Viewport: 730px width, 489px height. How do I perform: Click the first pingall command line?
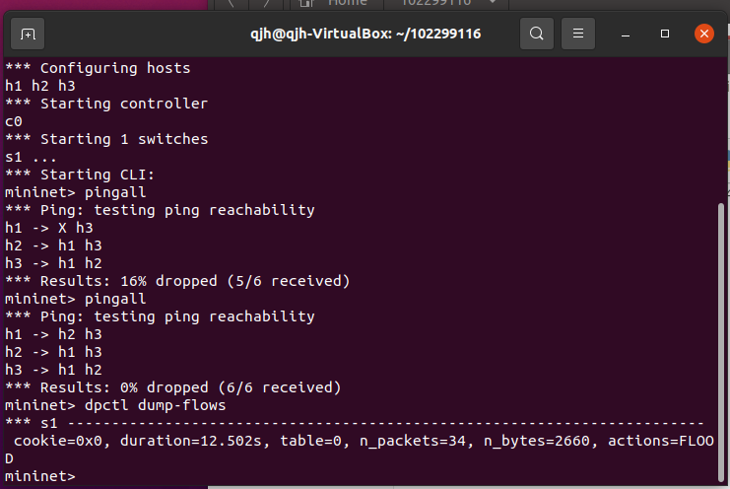click(x=76, y=192)
